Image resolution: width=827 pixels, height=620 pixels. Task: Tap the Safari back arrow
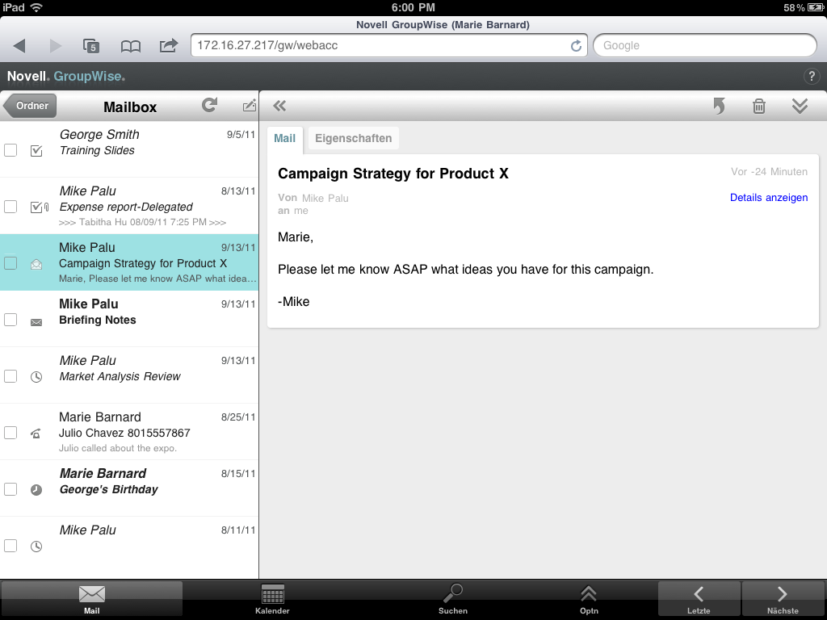point(19,46)
